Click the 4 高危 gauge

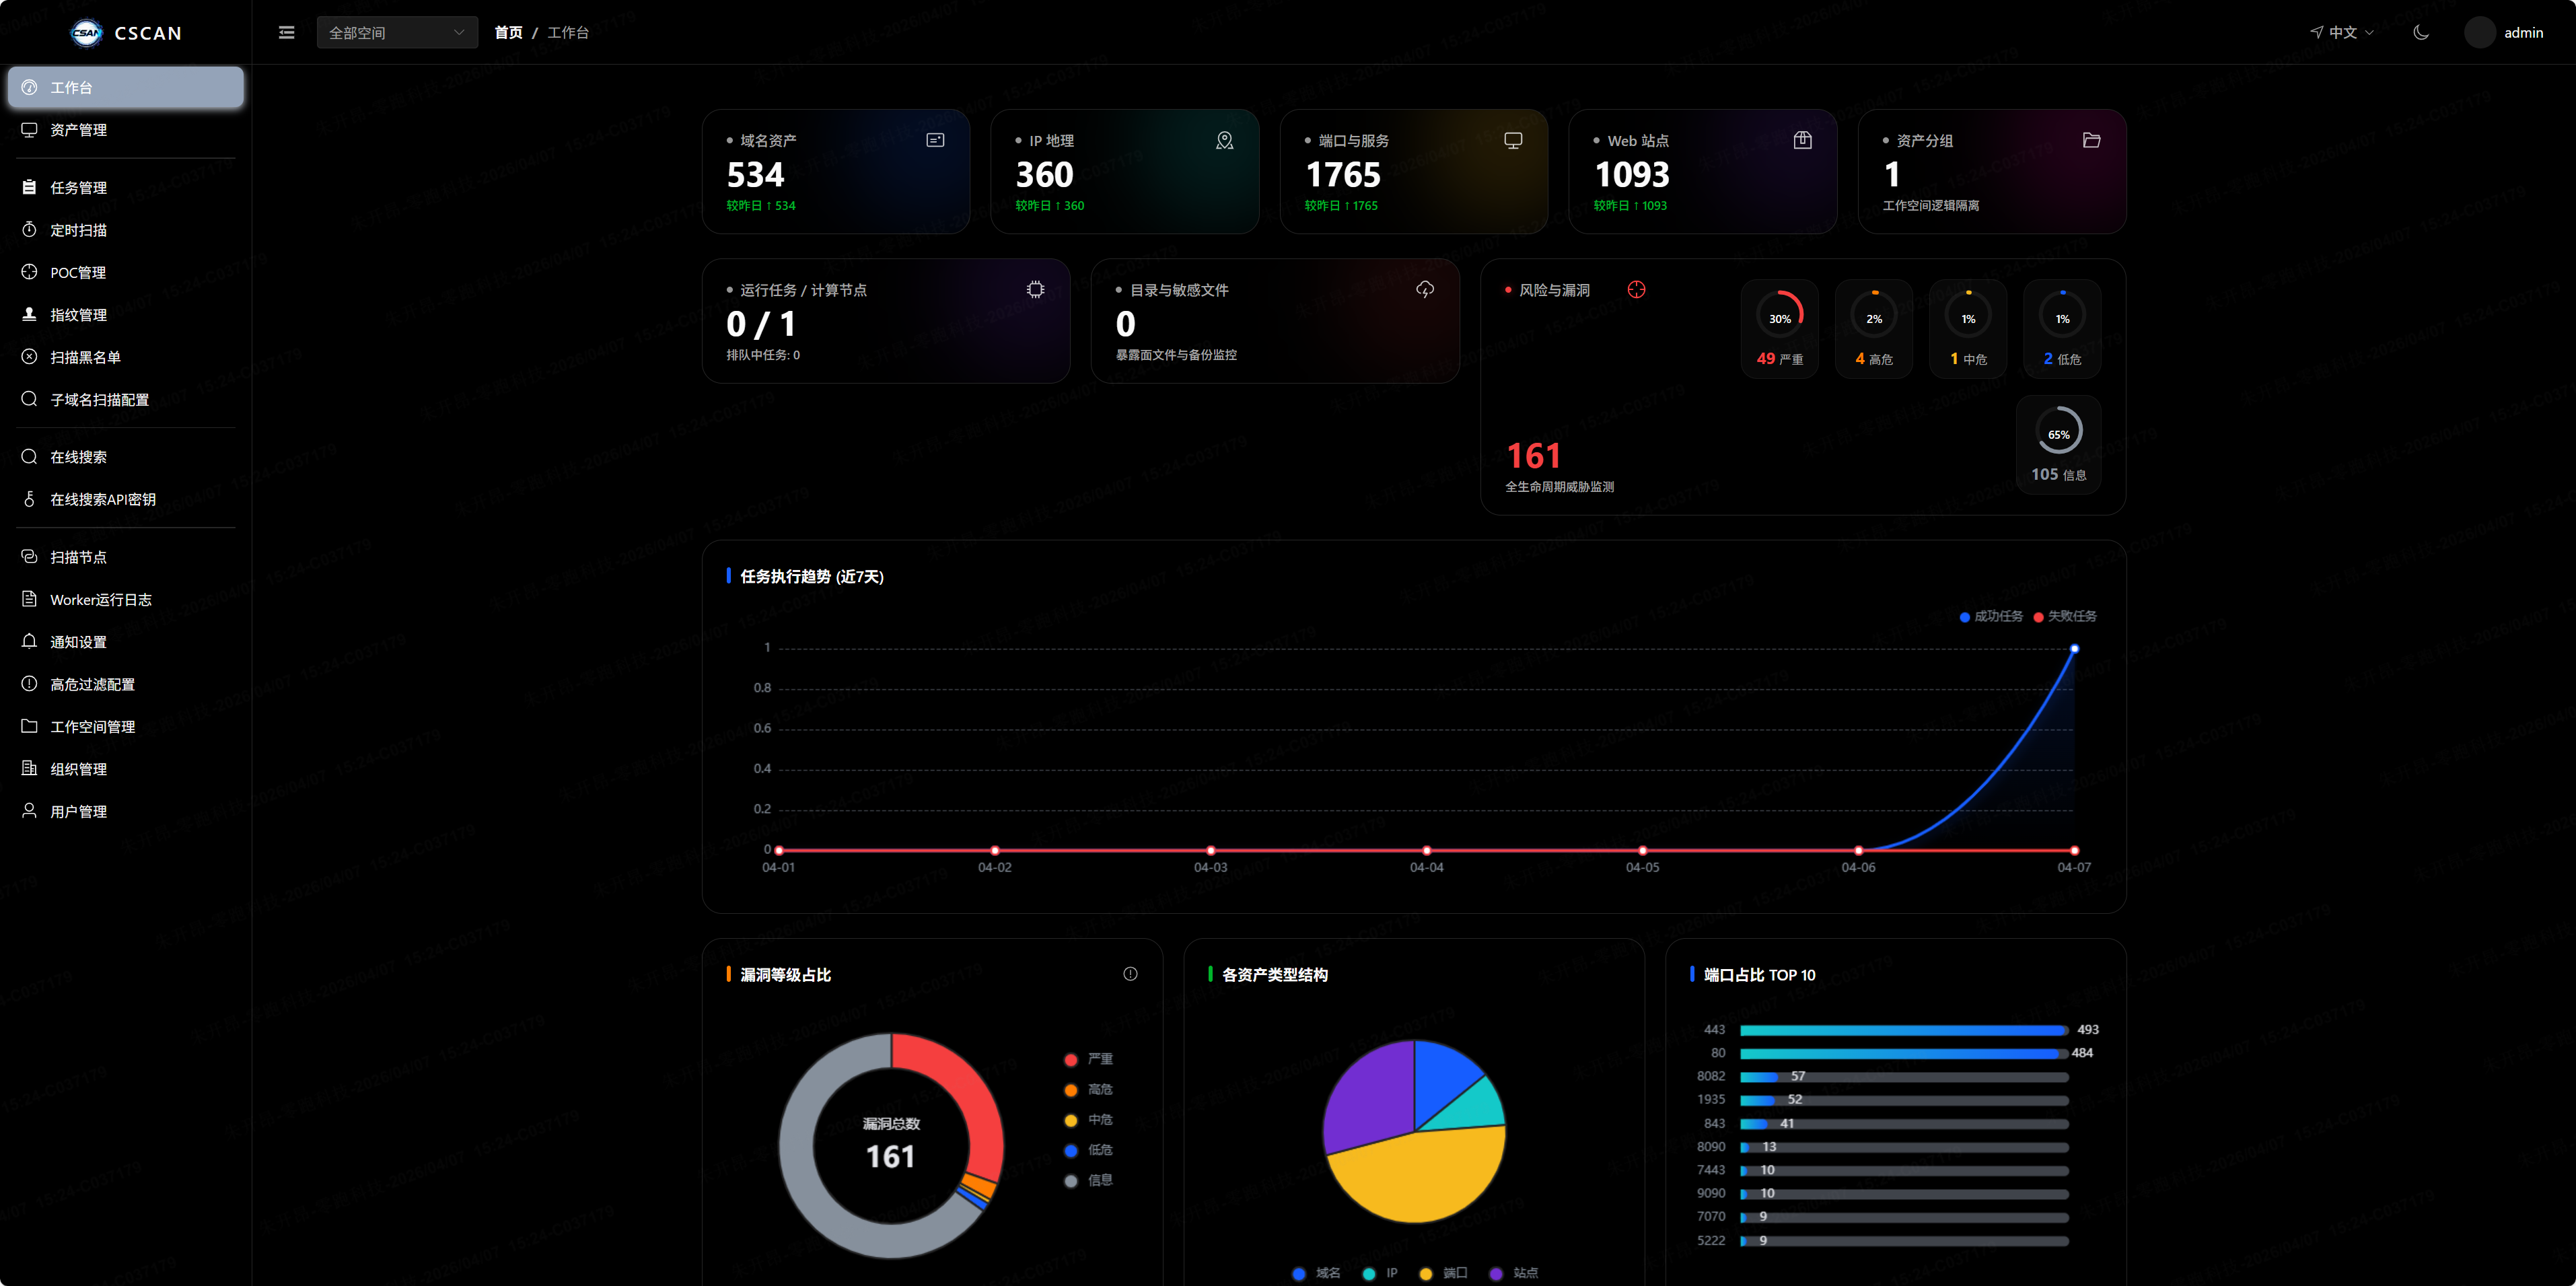click(1874, 329)
